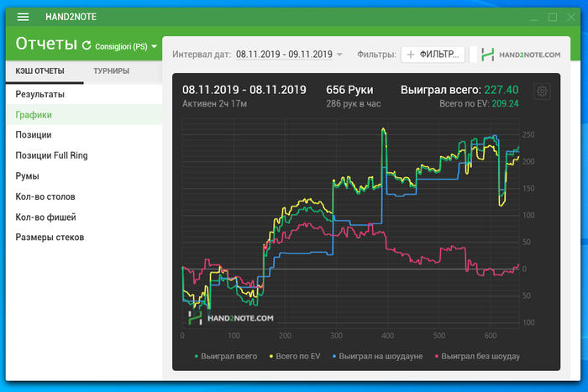The height and width of the screenshot is (392, 588).
Task: Open the Румы report
Action: [x=84, y=175]
